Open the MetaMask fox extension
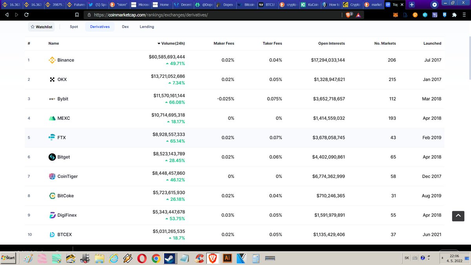Viewport: 471px width, 265px height. coord(395,15)
